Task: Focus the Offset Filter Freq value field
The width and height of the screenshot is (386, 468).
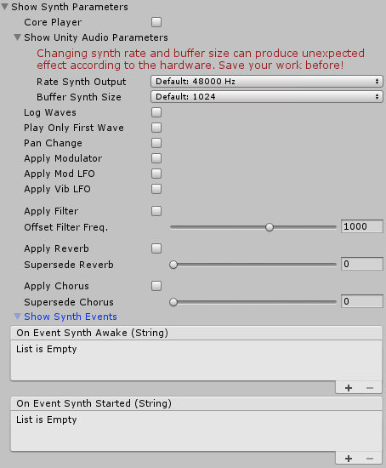Action: 362,226
